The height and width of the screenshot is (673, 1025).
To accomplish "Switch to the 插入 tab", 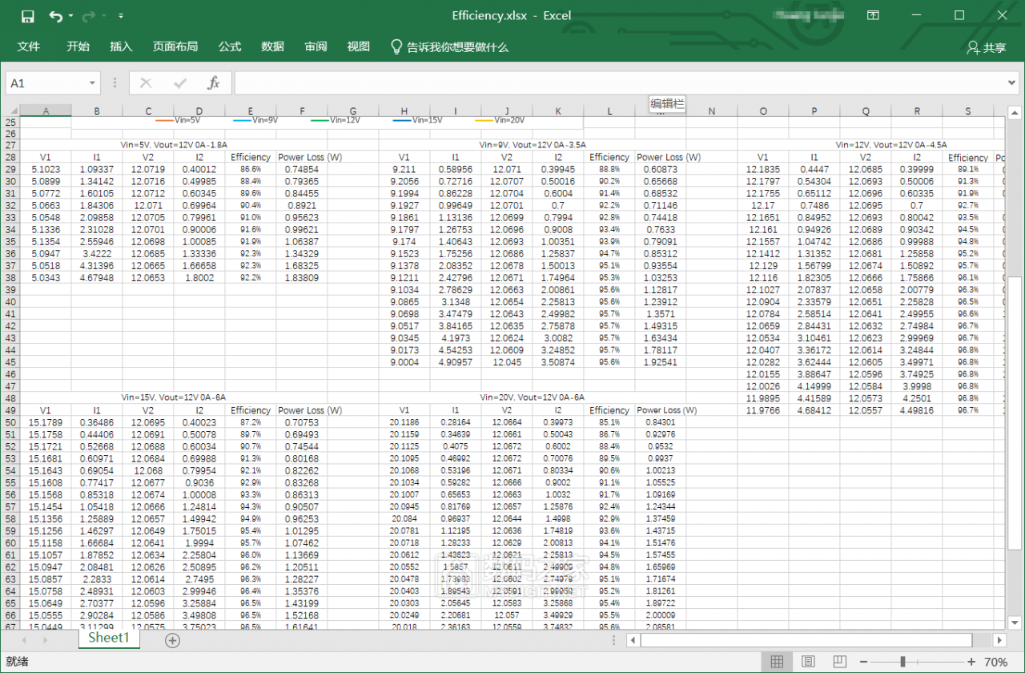I will tap(121, 46).
